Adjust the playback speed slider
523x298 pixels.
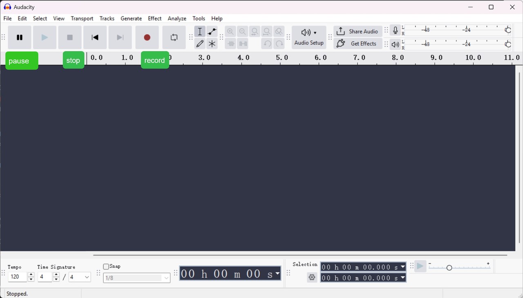pyautogui.click(x=449, y=267)
